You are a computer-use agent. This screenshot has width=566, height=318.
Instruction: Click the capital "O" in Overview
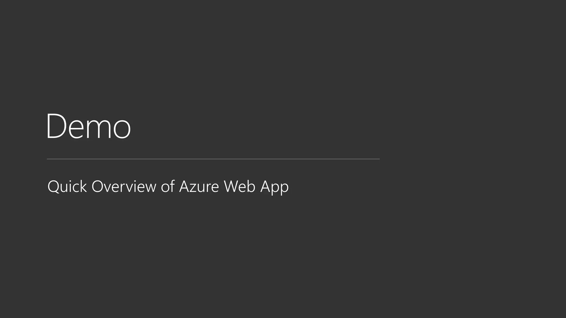pyautogui.click(x=97, y=186)
